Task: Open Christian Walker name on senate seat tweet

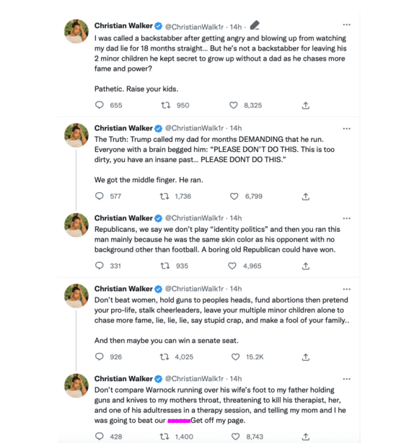Action: pos(123,289)
